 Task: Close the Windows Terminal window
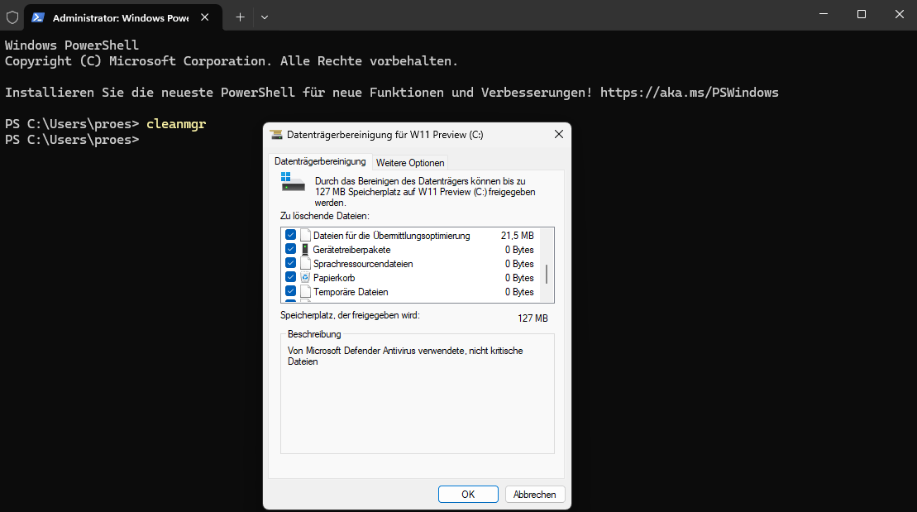pos(900,14)
